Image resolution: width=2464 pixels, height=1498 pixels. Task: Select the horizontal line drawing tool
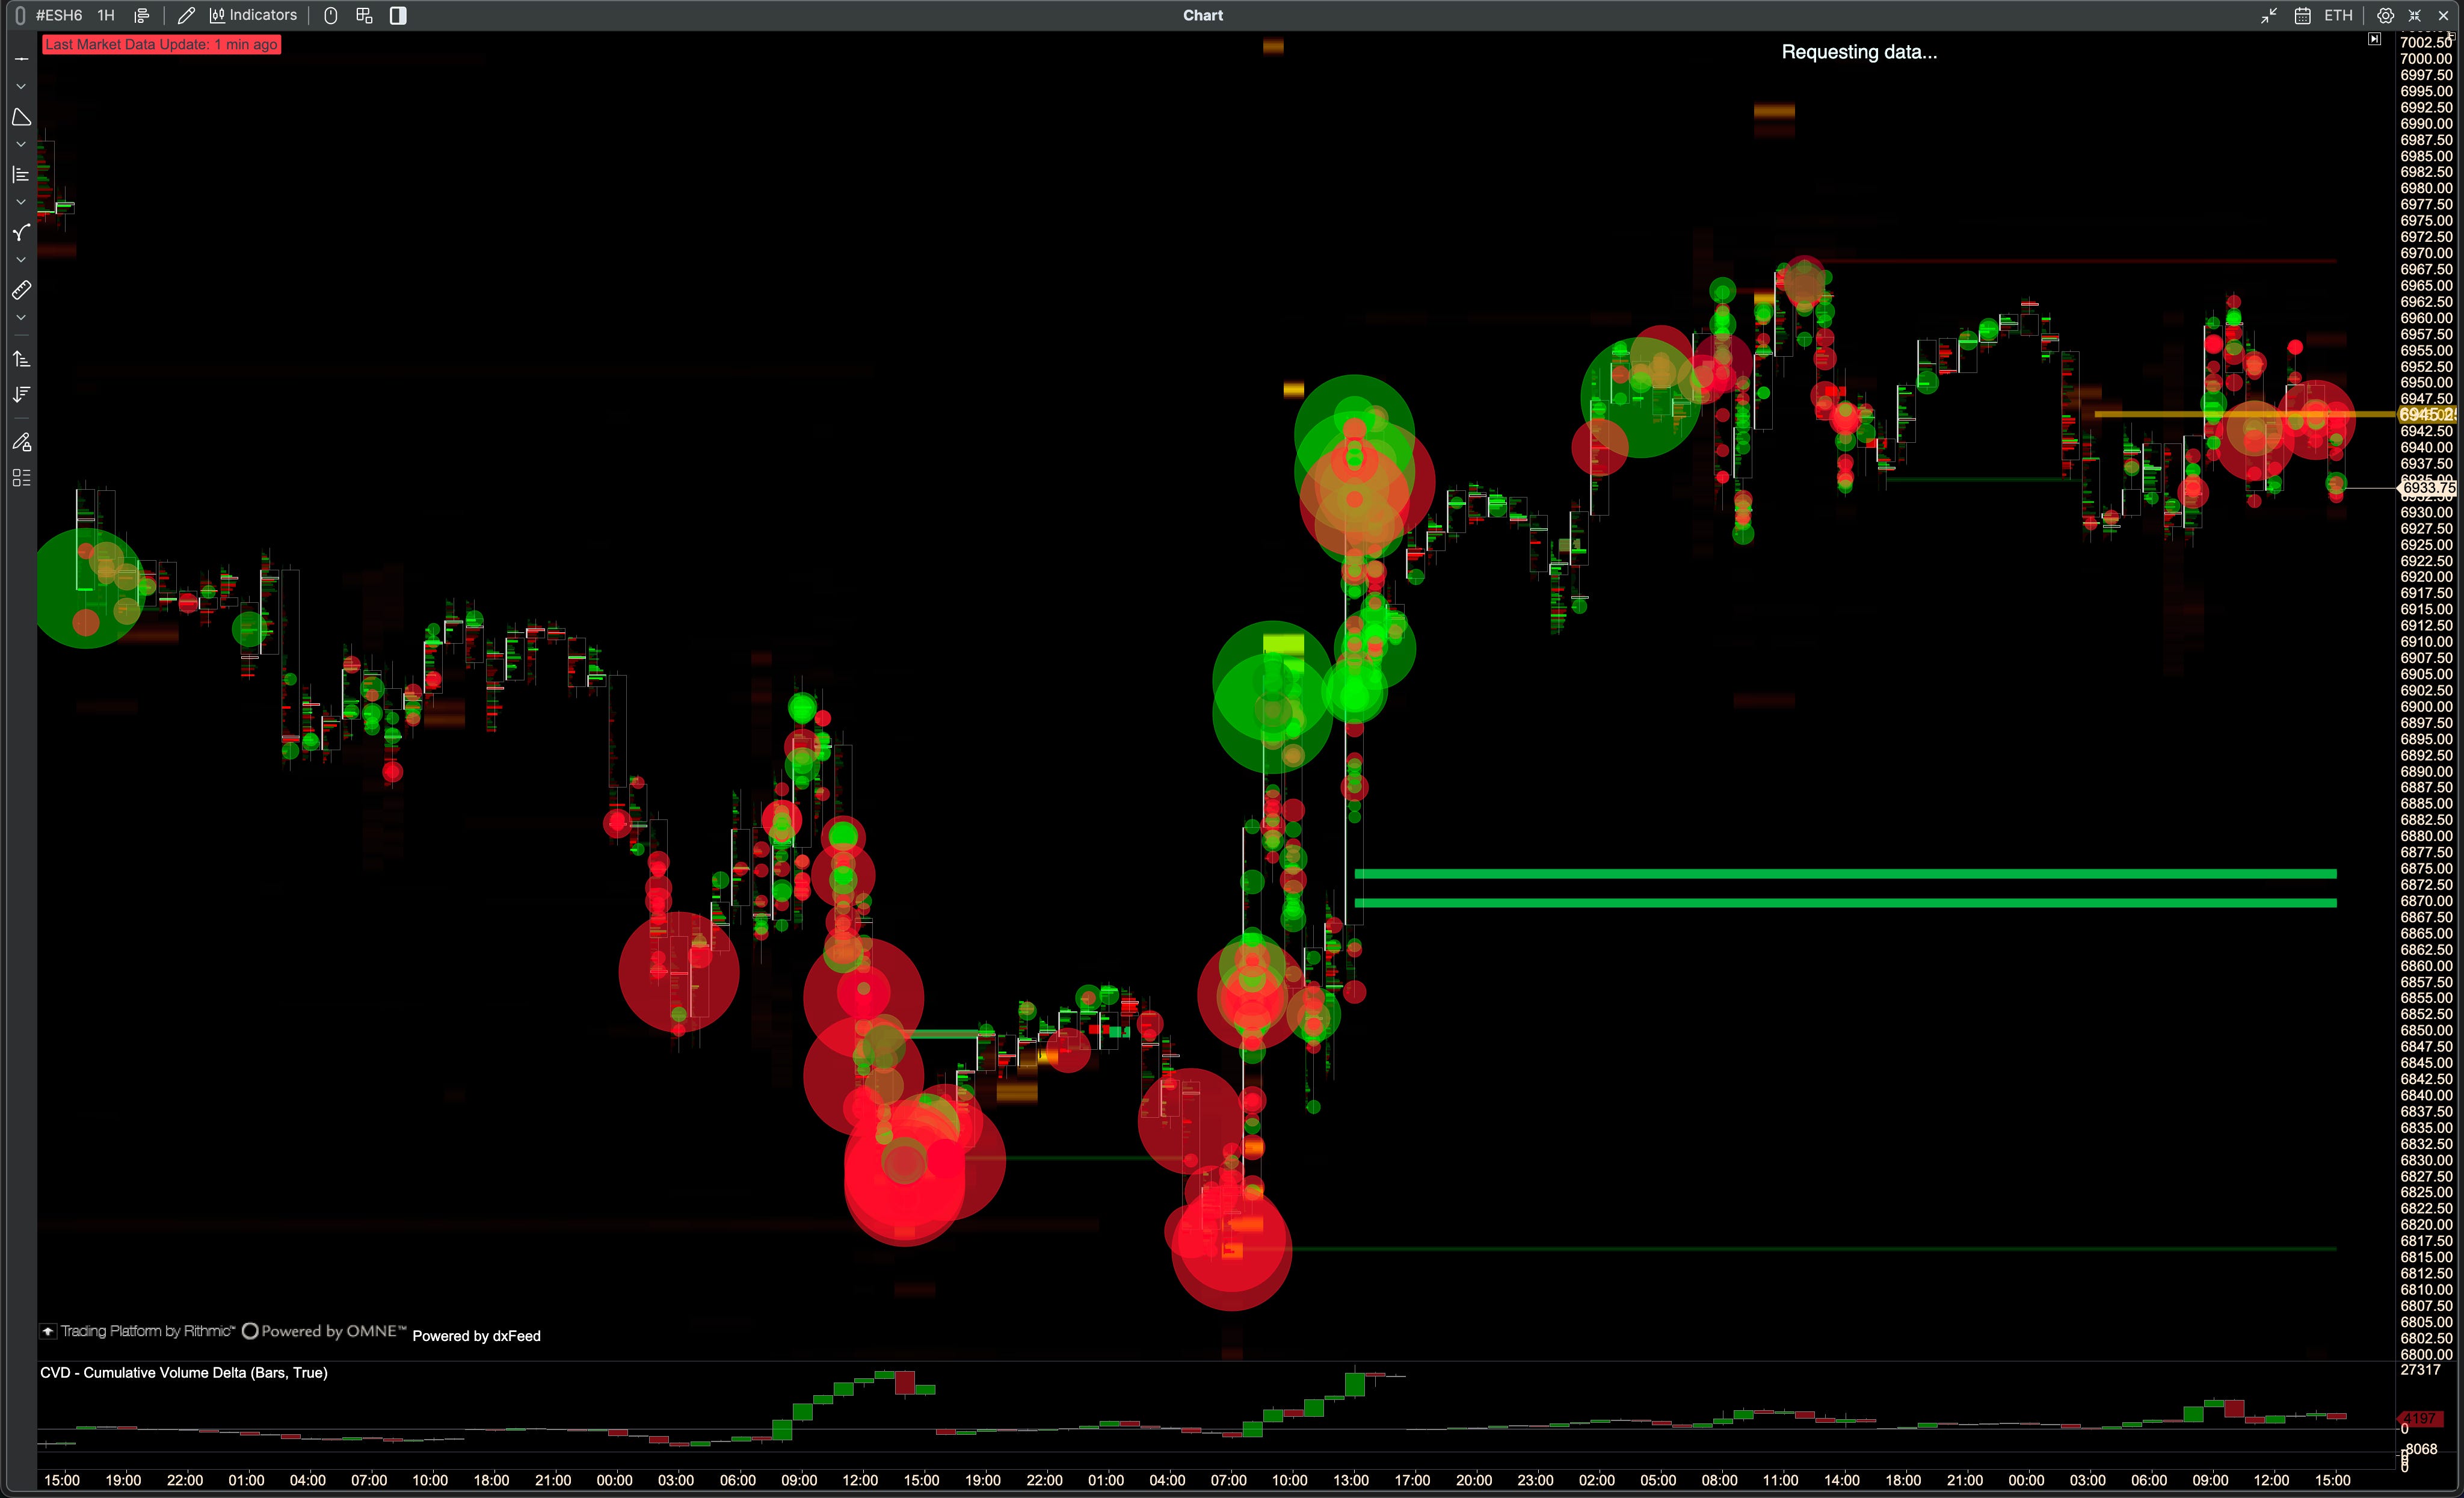point(21,59)
